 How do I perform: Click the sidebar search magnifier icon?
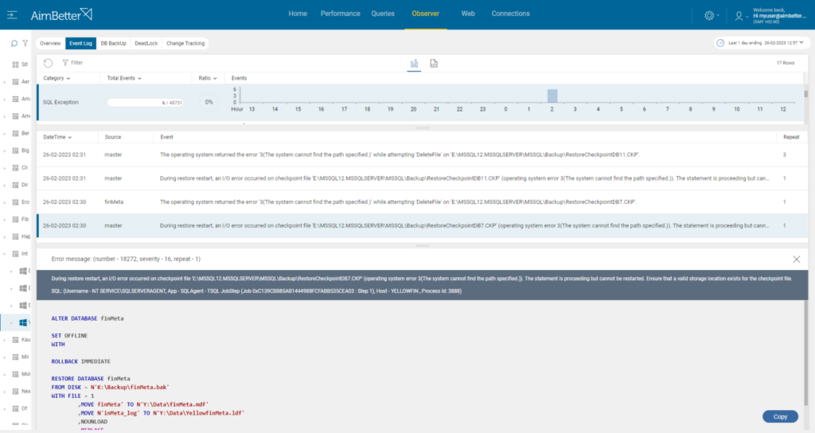pyautogui.click(x=14, y=44)
